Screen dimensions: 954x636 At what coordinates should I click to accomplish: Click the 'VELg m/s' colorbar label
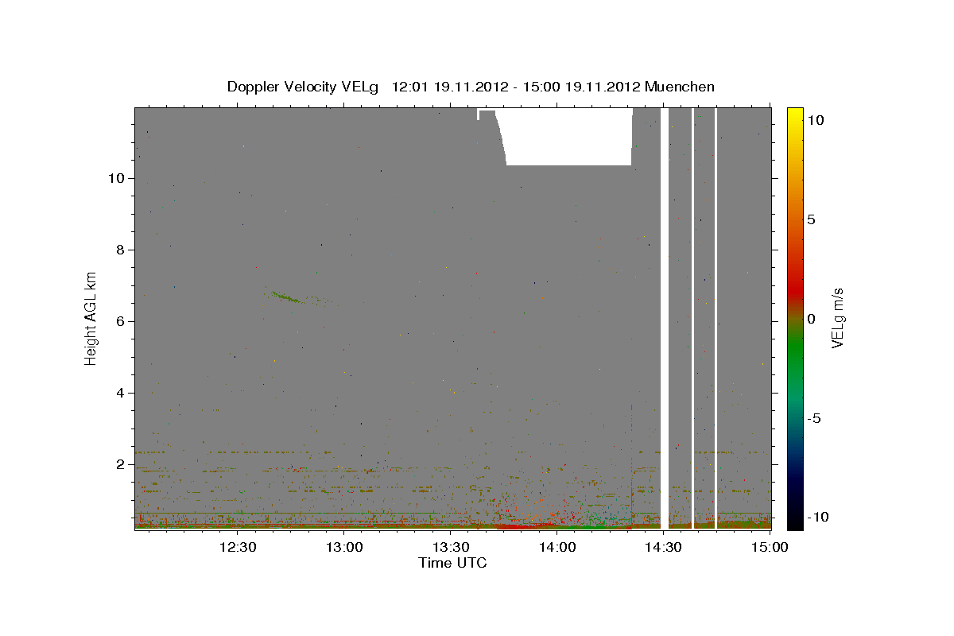click(838, 318)
